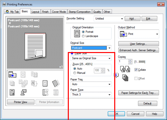Click the page with clock icon
Screen dimensions: 167x120
(45, 92)
